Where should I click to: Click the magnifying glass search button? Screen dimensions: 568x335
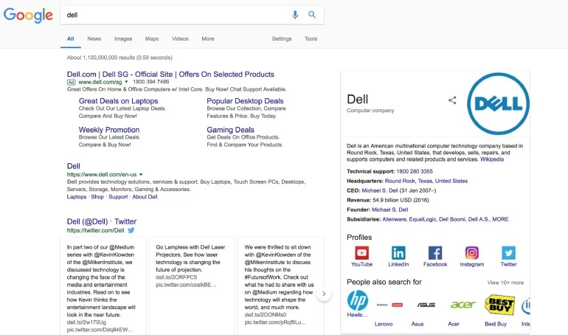click(312, 15)
